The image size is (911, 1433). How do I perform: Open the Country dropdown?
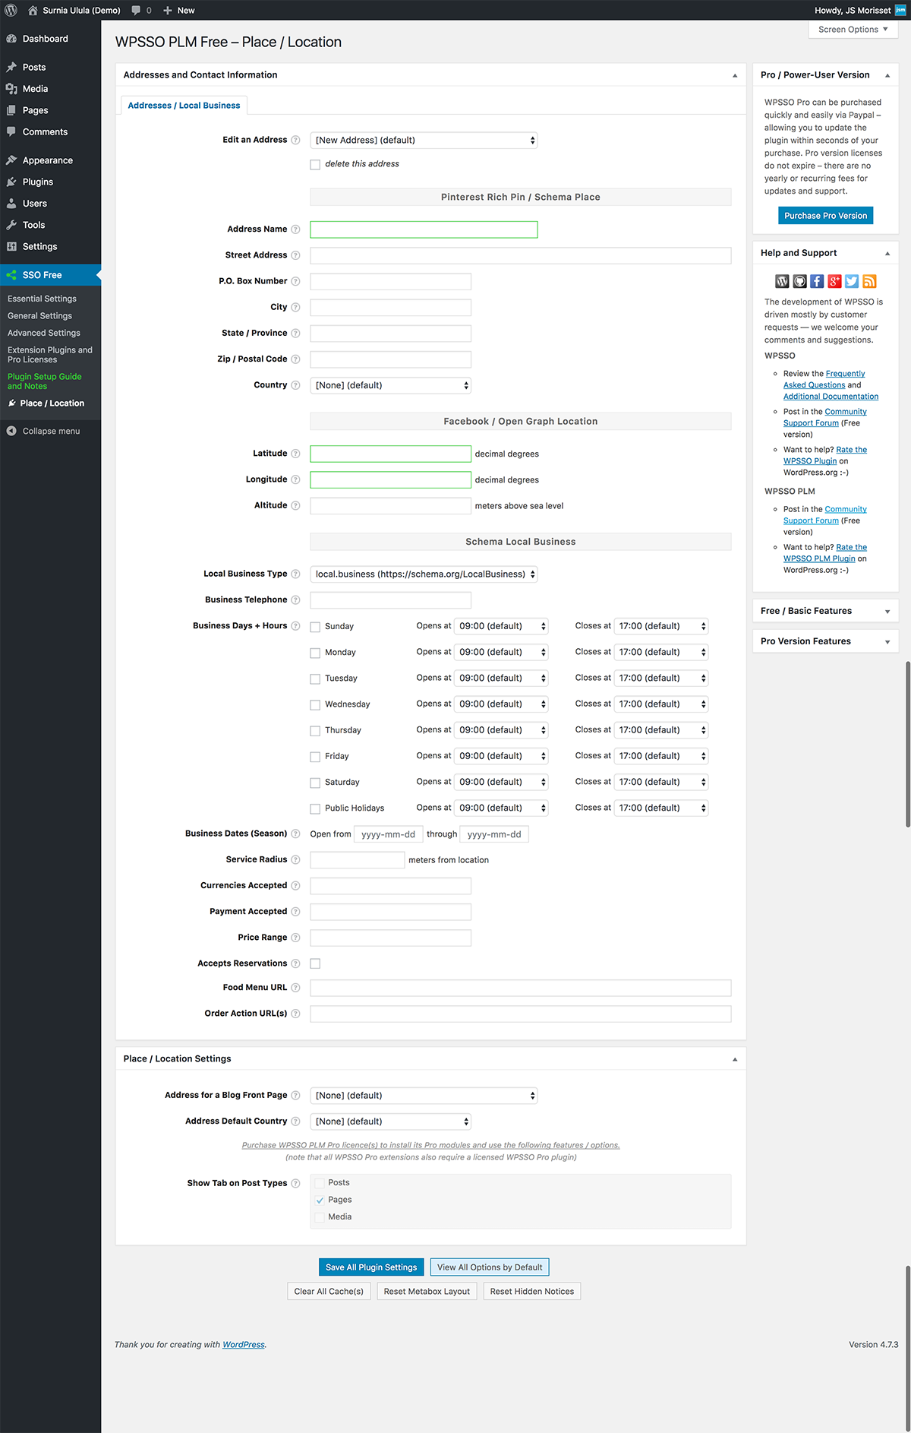pos(390,385)
